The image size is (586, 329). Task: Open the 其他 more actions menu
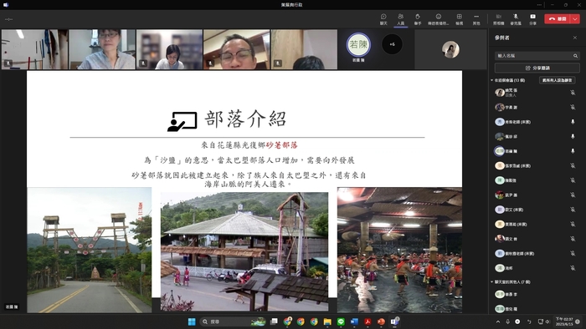click(476, 19)
